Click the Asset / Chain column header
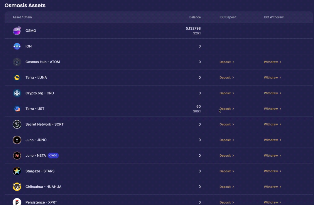 22,17
